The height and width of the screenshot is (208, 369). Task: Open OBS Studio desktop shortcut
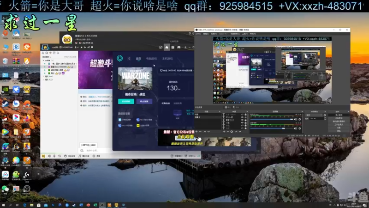point(27,190)
